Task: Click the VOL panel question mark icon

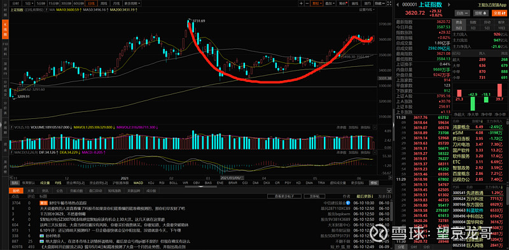Action: click(11, 127)
